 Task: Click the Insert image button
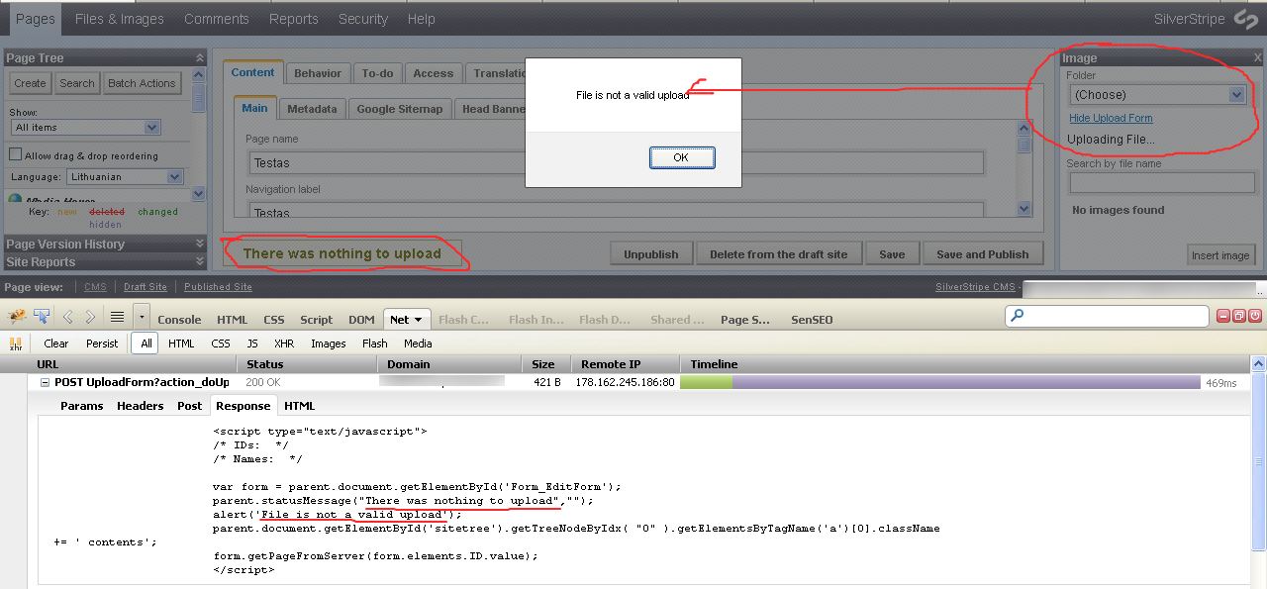pos(1220,255)
